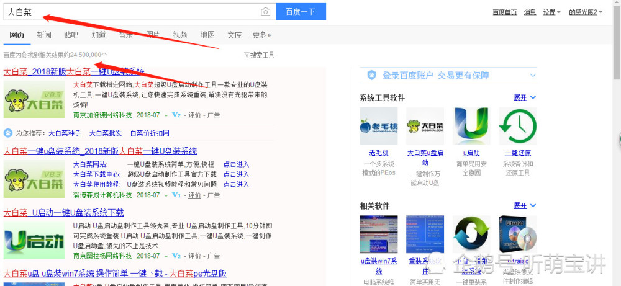Click the U启动 logo thumbnail in results

[x=34, y=241]
